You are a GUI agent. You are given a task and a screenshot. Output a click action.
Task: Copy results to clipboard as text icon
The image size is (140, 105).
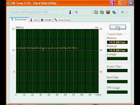96,12
